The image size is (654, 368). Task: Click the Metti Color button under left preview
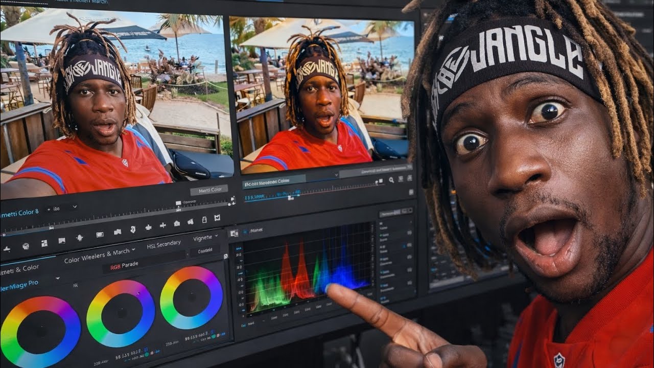[x=209, y=190]
